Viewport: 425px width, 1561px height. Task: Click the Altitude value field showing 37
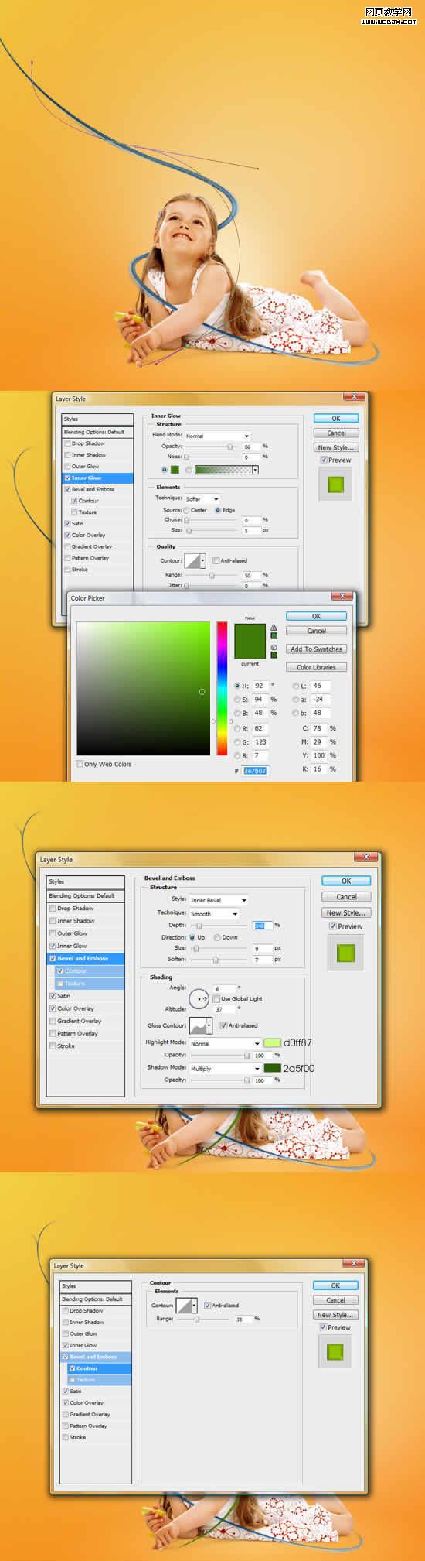(224, 1009)
